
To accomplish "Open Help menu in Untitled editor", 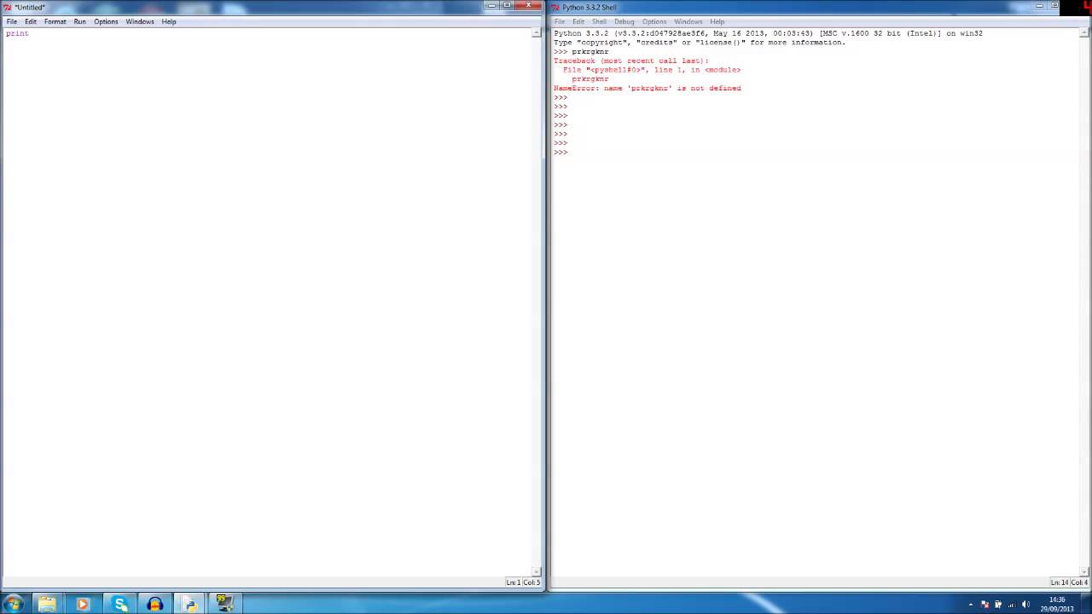I will click(169, 21).
